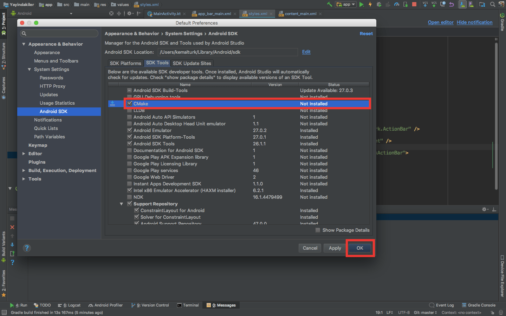Viewport: 506px width, 316px height.
Task: Click the Reset link in preferences
Action: [x=366, y=33]
